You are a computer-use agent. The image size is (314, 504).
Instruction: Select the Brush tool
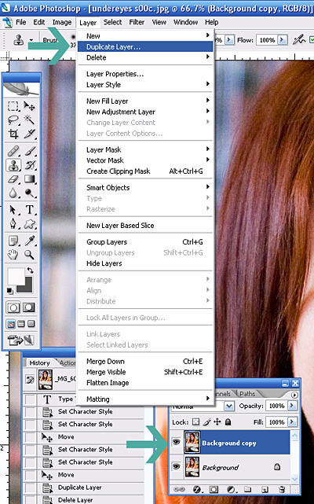pos(29,151)
